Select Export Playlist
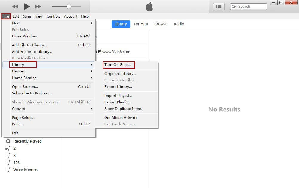 126,102
